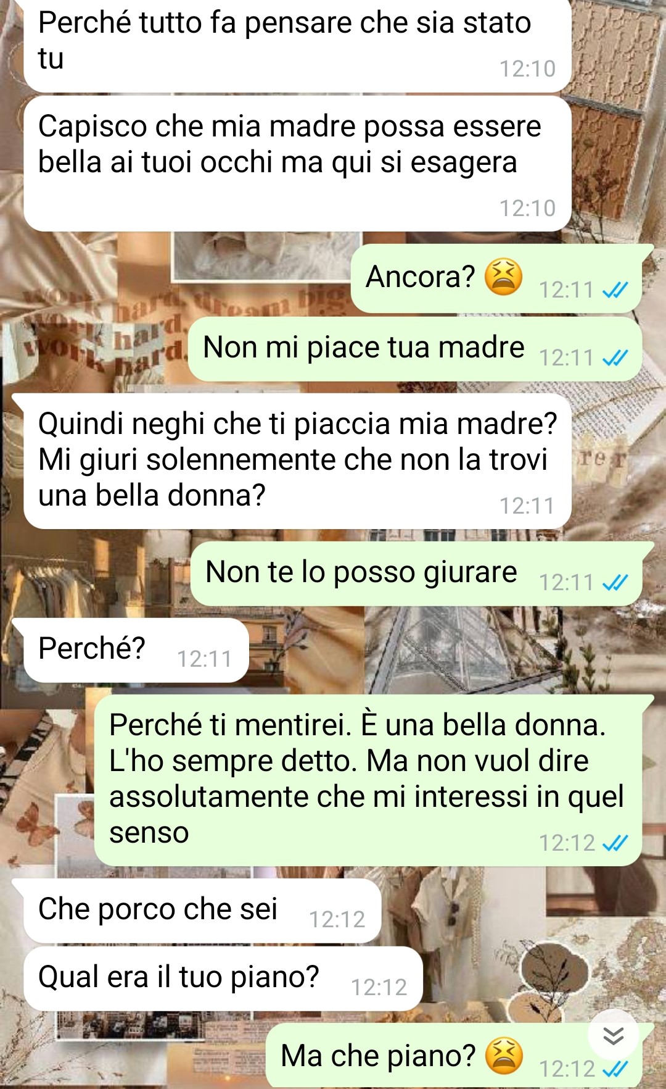Select the 'Quindi neghi che ti piaccia' message
Viewport: 666px width, 1089px height.
pyautogui.click(x=297, y=461)
